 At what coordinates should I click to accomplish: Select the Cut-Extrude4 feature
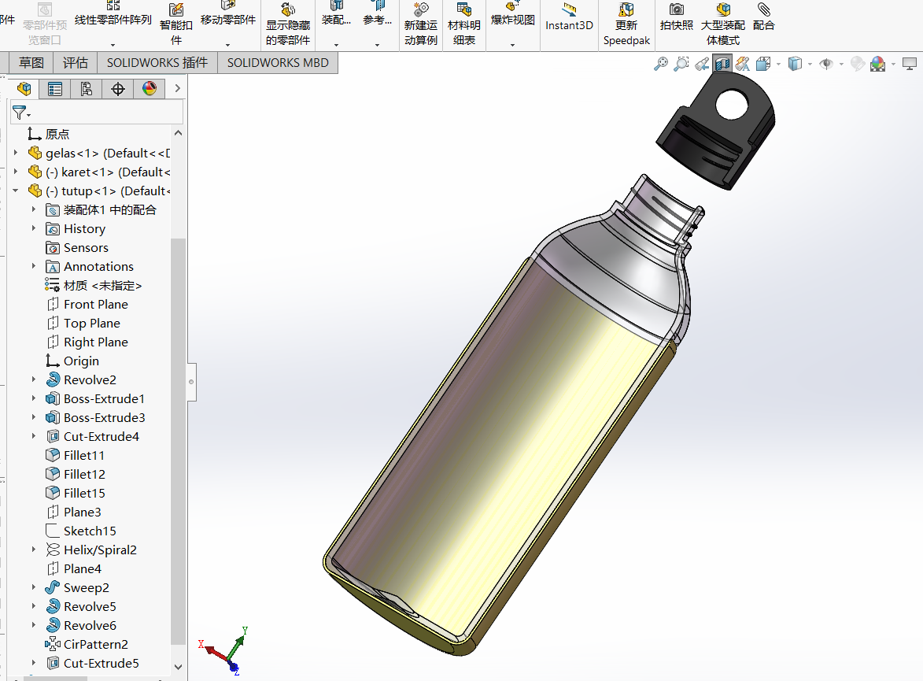(x=92, y=436)
